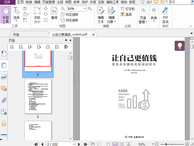
Task: Switch to the Home tab (主页)
Action: [x=20, y=2]
